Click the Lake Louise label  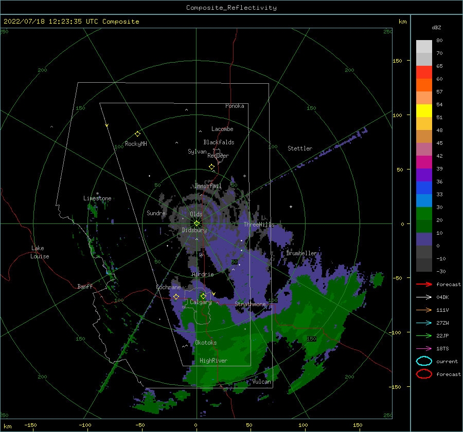point(40,252)
